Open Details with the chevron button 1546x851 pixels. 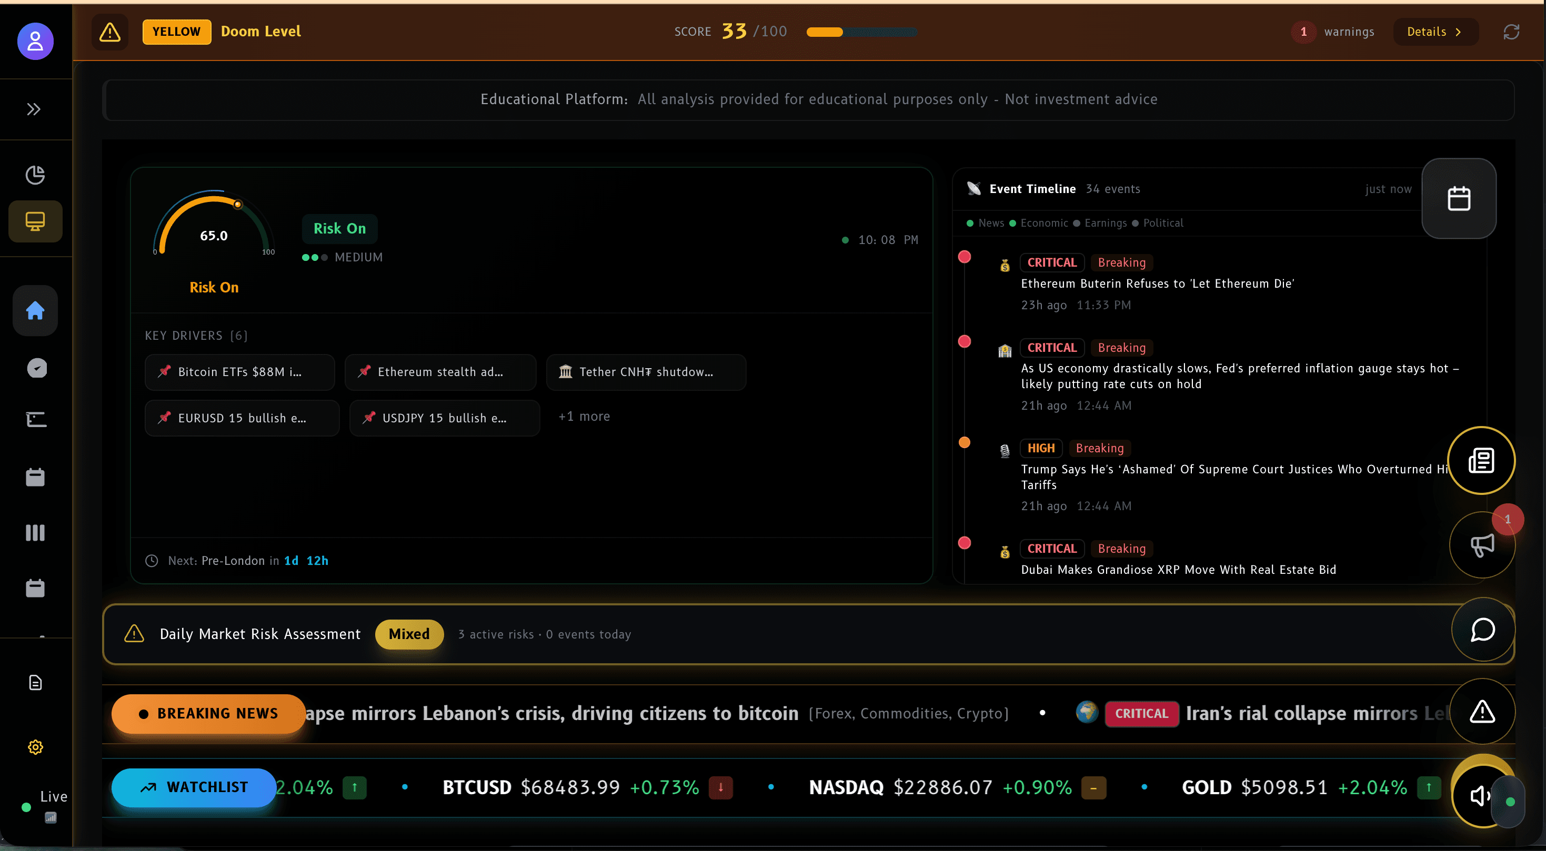tap(1435, 32)
